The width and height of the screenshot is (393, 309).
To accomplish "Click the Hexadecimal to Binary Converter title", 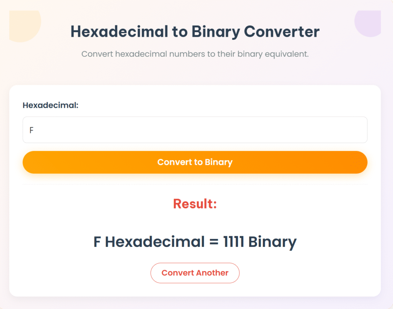I will (x=195, y=32).
